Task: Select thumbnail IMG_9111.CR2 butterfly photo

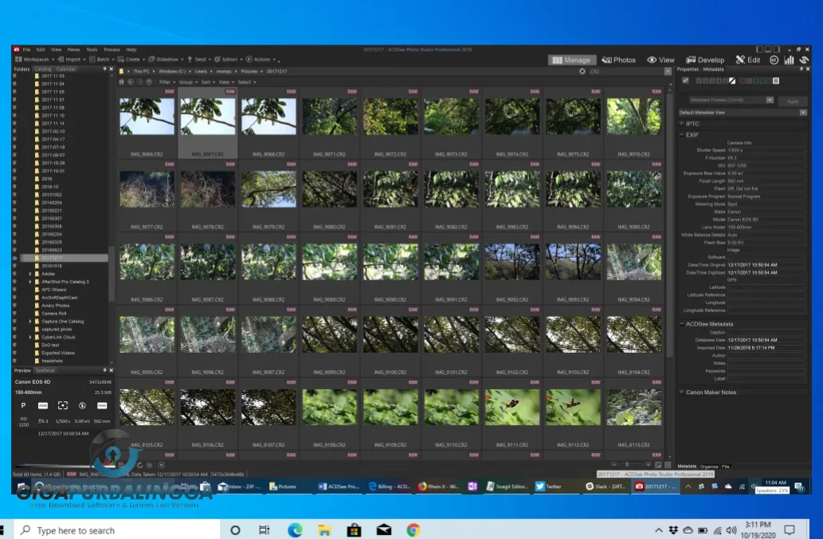Action: tap(511, 414)
